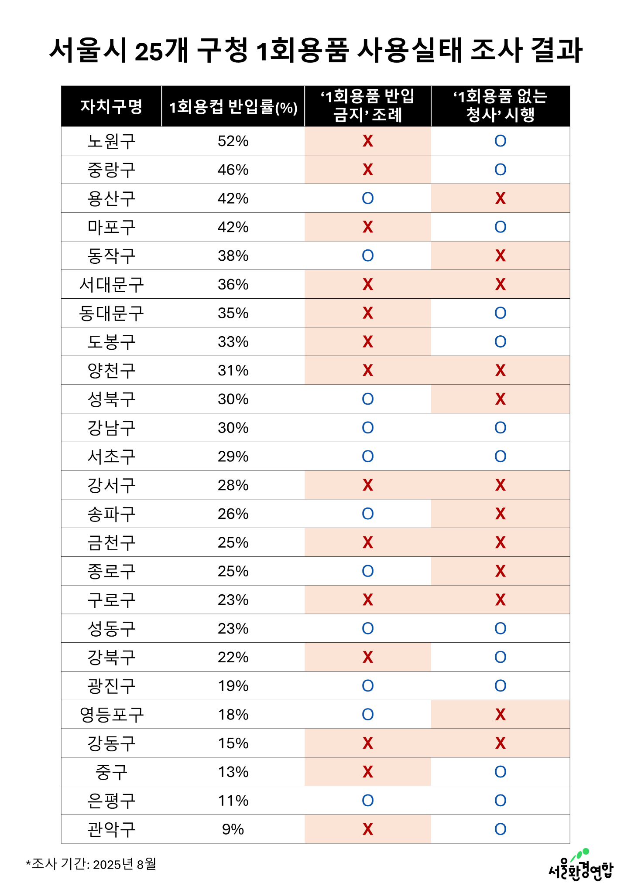Click the blue O in 은평구 조례 column
The image size is (631, 893).
click(368, 801)
